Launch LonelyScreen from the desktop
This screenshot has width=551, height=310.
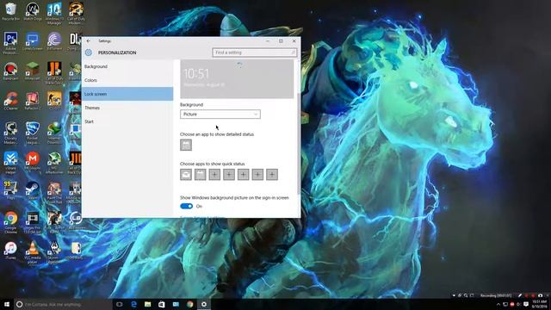point(33,41)
